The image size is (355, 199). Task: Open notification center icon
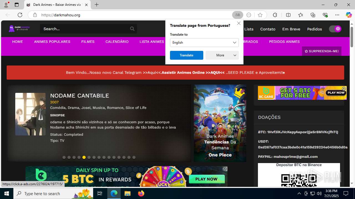click(346, 193)
